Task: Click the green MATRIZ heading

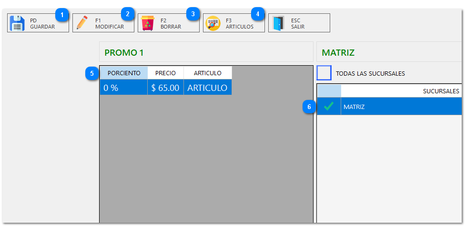Action: pos(338,52)
